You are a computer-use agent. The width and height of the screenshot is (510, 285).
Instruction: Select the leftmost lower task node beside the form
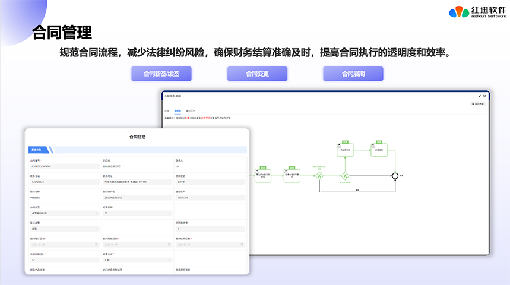click(263, 176)
